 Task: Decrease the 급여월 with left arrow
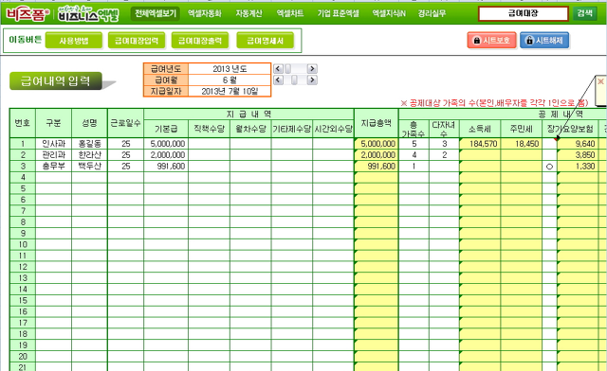(x=278, y=80)
